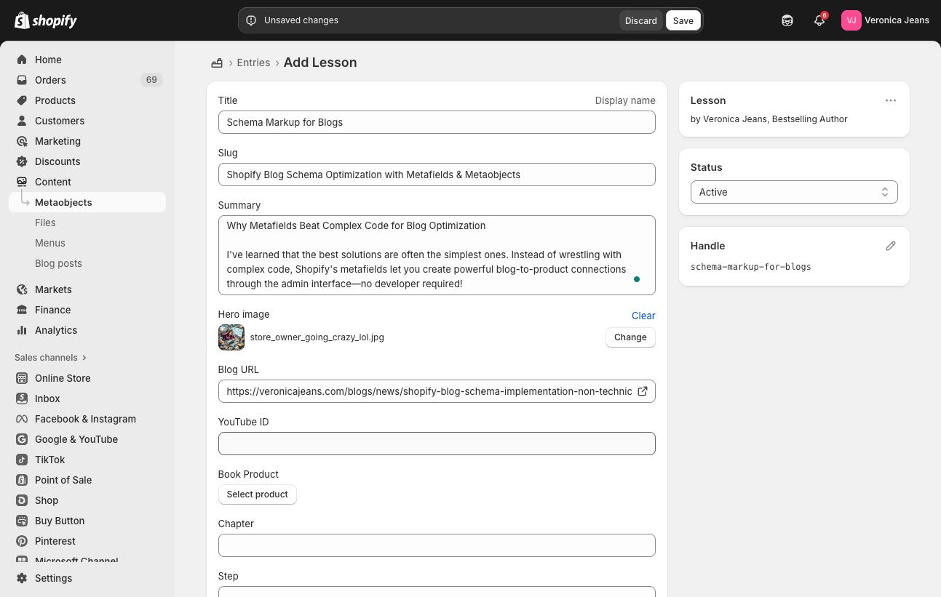The width and height of the screenshot is (941, 597).
Task: Clear the Hero image
Action: tap(643, 316)
